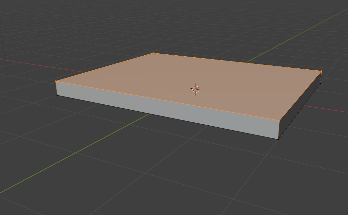Click the 3D cursor at the slab's center
The width and height of the screenshot is (348, 215).
tap(196, 89)
